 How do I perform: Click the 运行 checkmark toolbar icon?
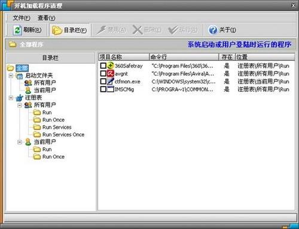click(x=173, y=30)
